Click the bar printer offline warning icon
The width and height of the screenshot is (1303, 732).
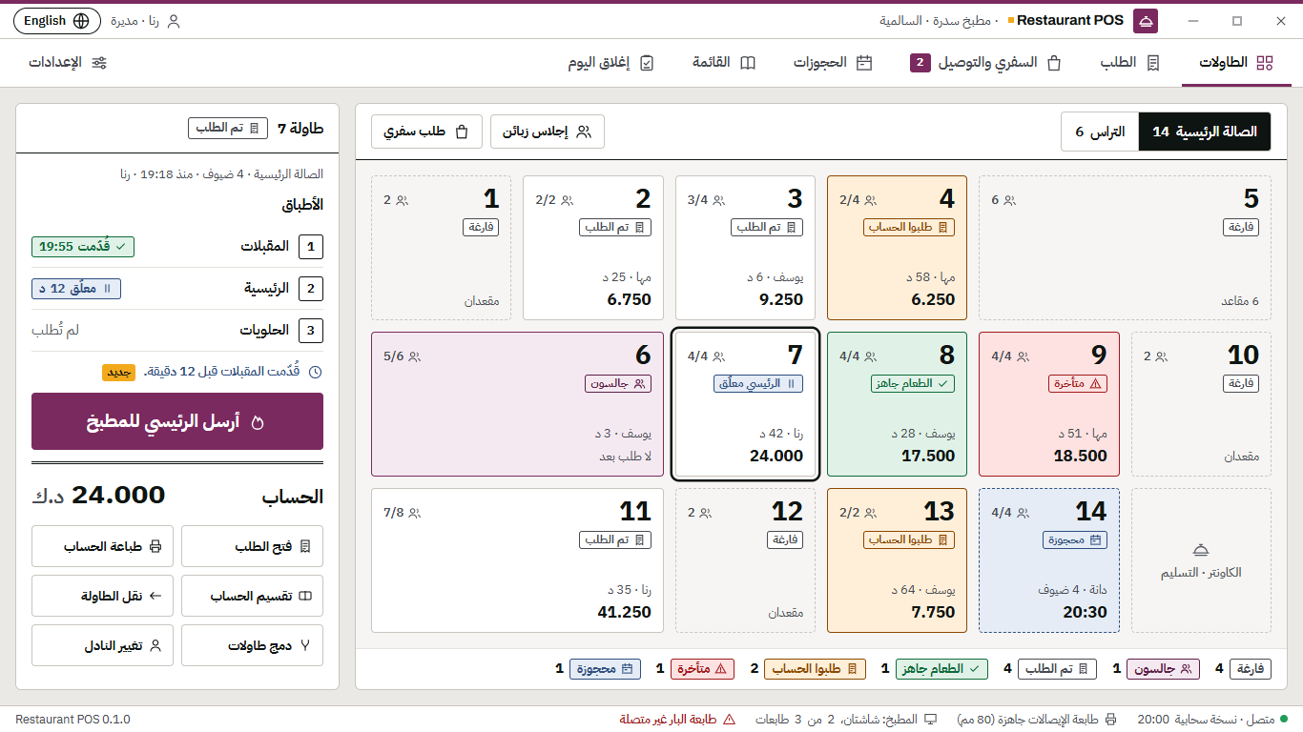click(x=729, y=720)
